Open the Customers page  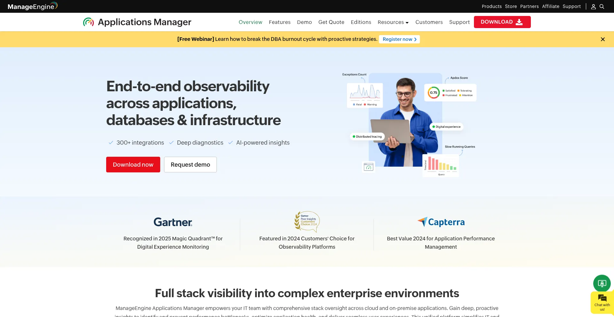429,22
